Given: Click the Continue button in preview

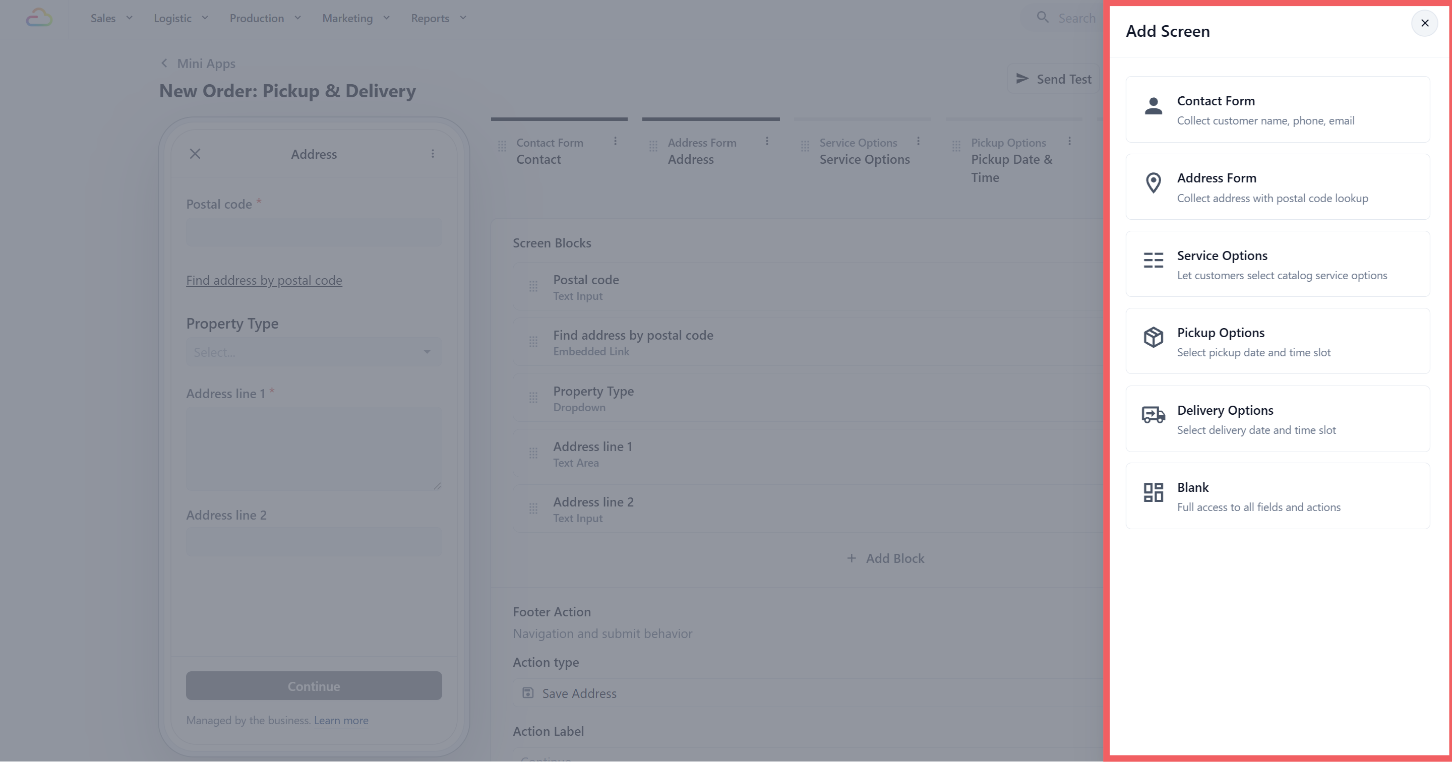Looking at the screenshot, I should coord(314,686).
